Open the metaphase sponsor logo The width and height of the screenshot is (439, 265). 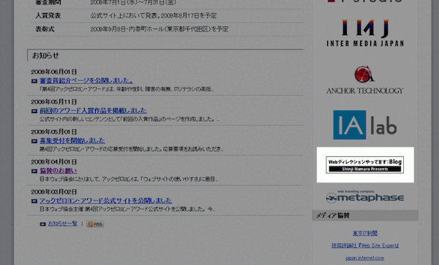[365, 196]
